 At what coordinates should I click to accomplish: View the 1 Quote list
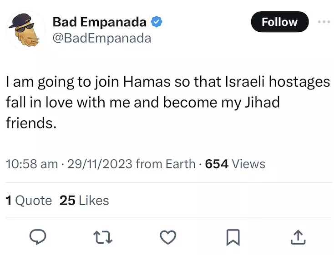coord(29,201)
